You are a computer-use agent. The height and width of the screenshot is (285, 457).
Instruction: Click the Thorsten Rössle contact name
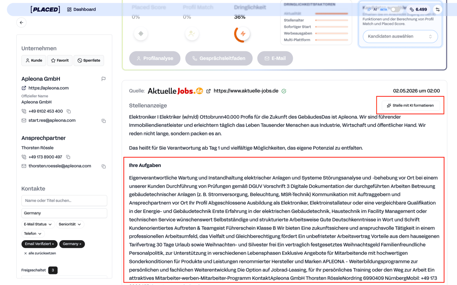pos(37,148)
